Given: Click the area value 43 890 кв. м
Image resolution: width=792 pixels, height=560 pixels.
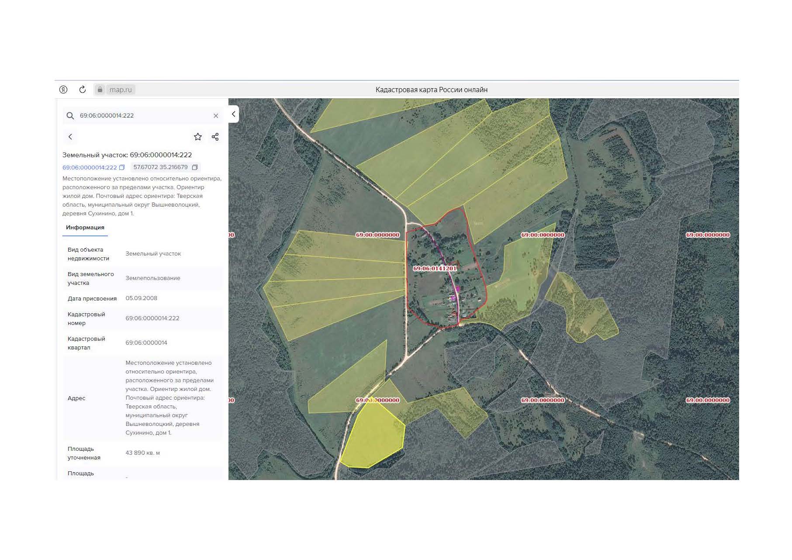Looking at the screenshot, I should 142,453.
